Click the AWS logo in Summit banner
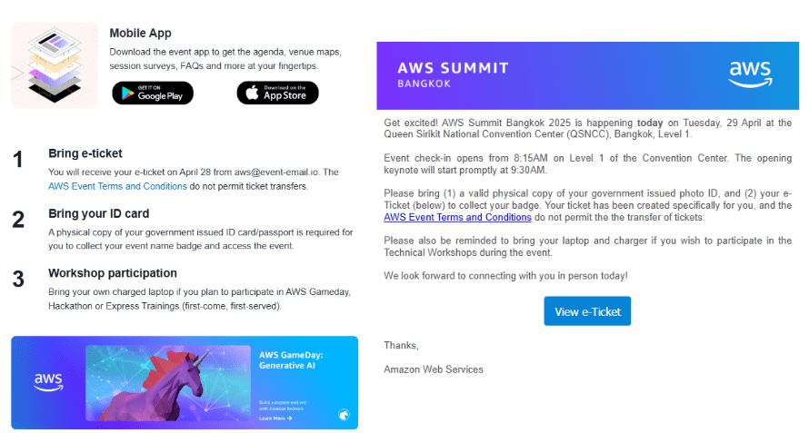 750,74
